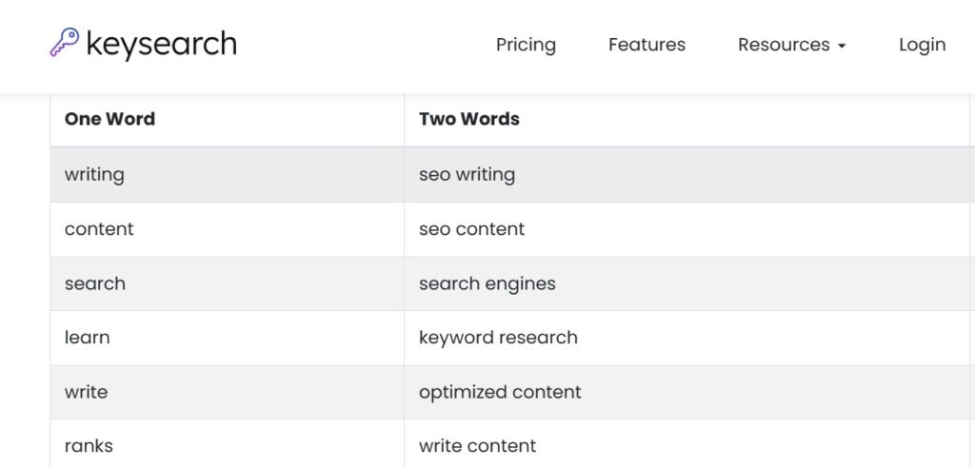
Task: Select the 'search engines' cell
Action: (686, 283)
